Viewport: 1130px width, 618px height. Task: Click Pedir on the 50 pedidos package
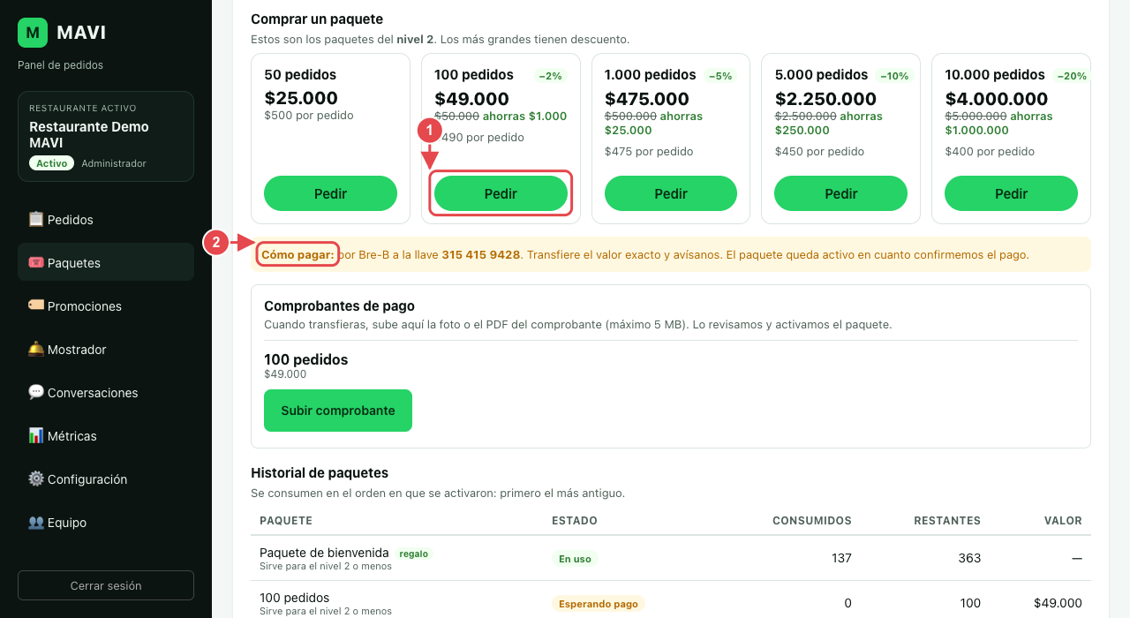(330, 193)
